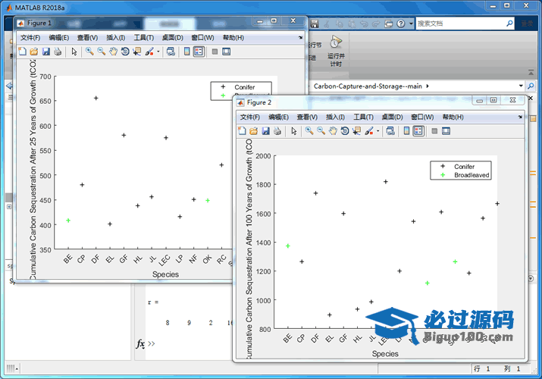The width and height of the screenshot is (542, 379).
Task: Click Link Plot icon in Figure 1 toolbar
Action: click(x=171, y=52)
